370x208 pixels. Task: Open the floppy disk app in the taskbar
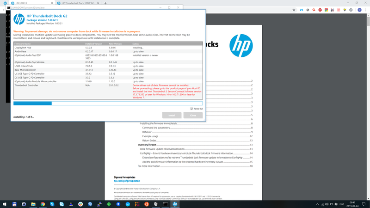tap(14, 204)
